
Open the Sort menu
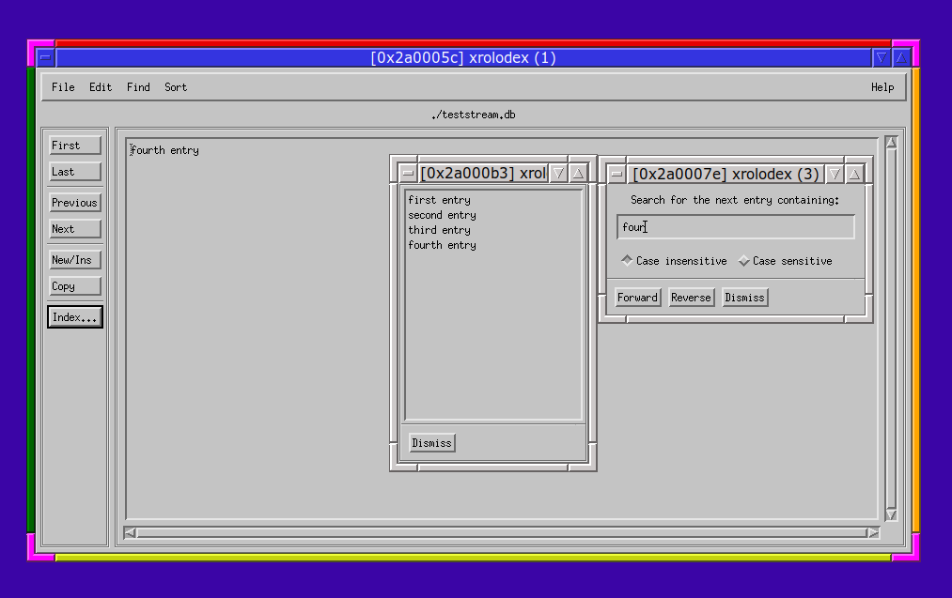pos(176,87)
